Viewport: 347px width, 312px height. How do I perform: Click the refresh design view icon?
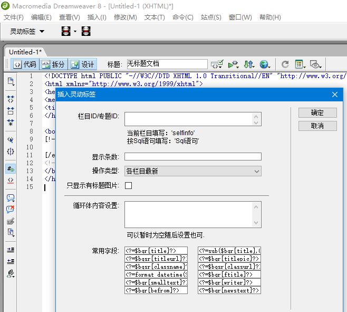285,64
